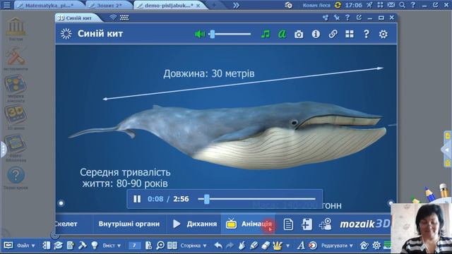The image size is (452, 254).
Task: Open the Мережа контенту sidebar icon
Action: pyautogui.click(x=16, y=87)
